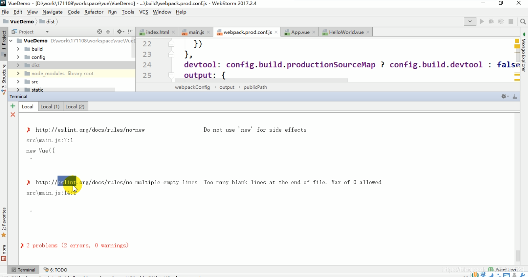Toggle the npm tool window
Screen dimensions: 528x277
tap(4, 253)
